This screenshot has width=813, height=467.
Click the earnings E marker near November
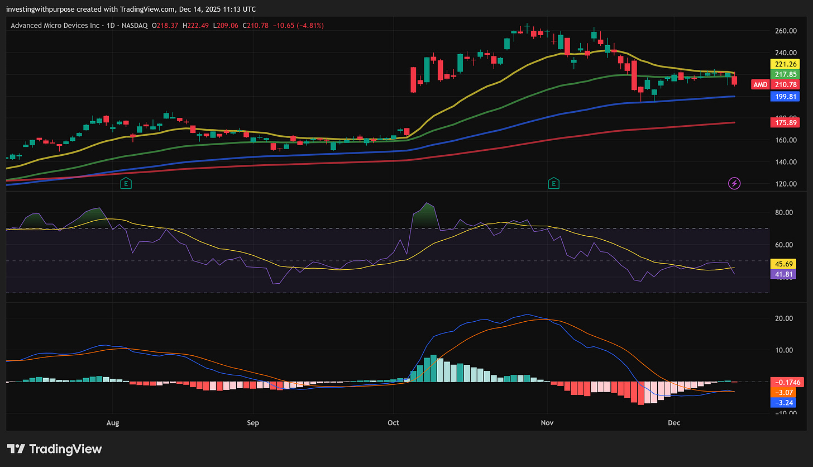tap(554, 183)
